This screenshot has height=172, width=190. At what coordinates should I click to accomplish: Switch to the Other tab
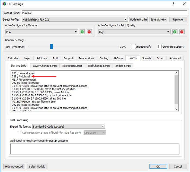(x=160, y=58)
